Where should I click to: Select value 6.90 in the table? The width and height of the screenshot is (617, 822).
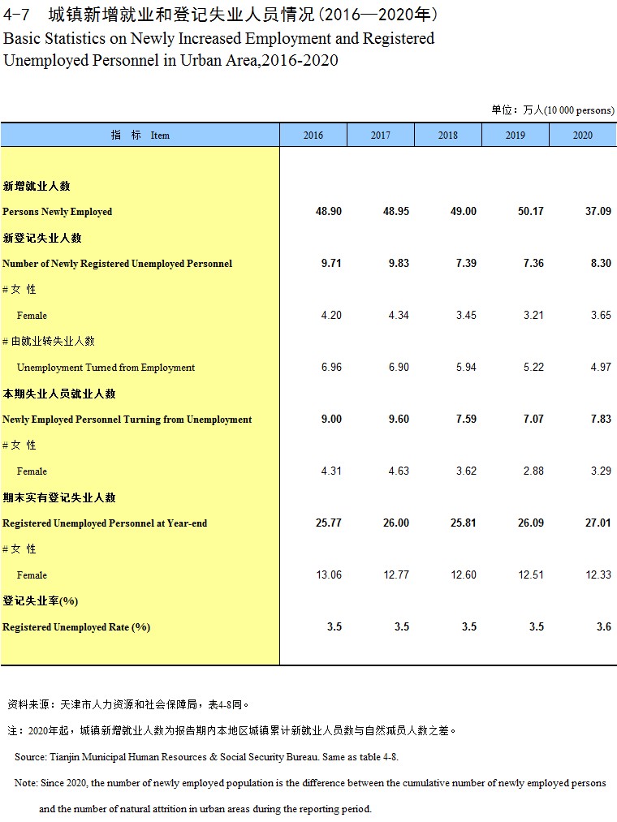point(399,367)
